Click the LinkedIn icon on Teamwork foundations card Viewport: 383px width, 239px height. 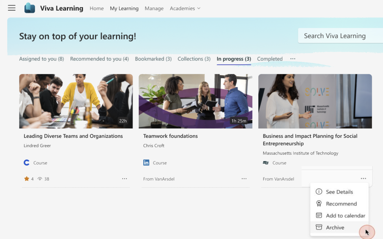[146, 163]
